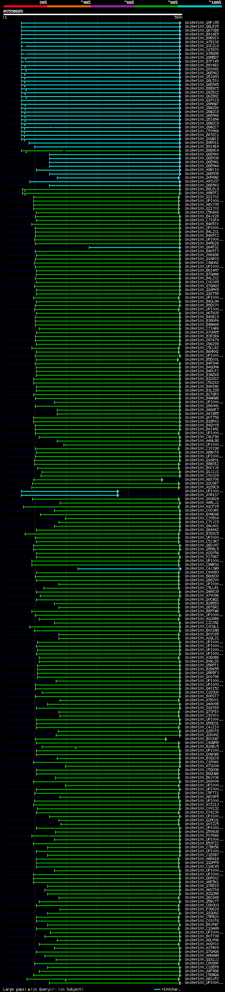Select the UniRef100_Q1PSI9 label

pos(202,100)
